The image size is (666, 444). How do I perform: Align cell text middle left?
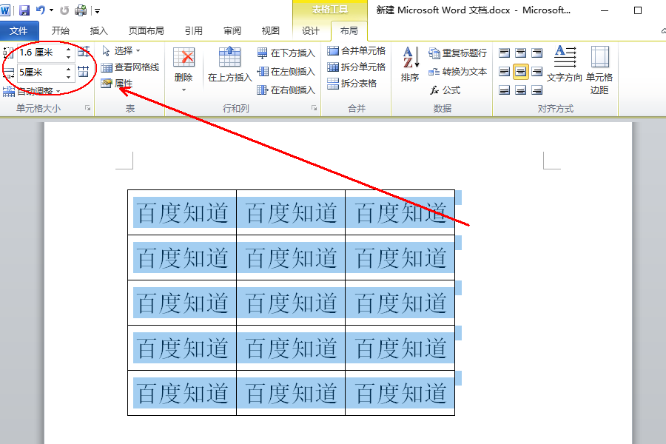pos(504,71)
